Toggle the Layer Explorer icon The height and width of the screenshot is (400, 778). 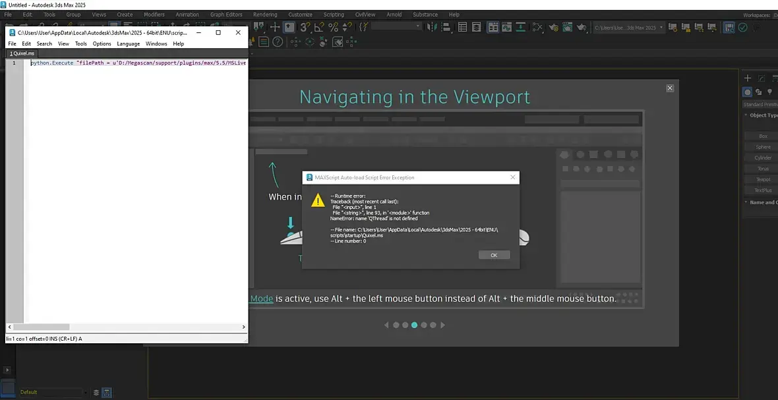coord(476,27)
